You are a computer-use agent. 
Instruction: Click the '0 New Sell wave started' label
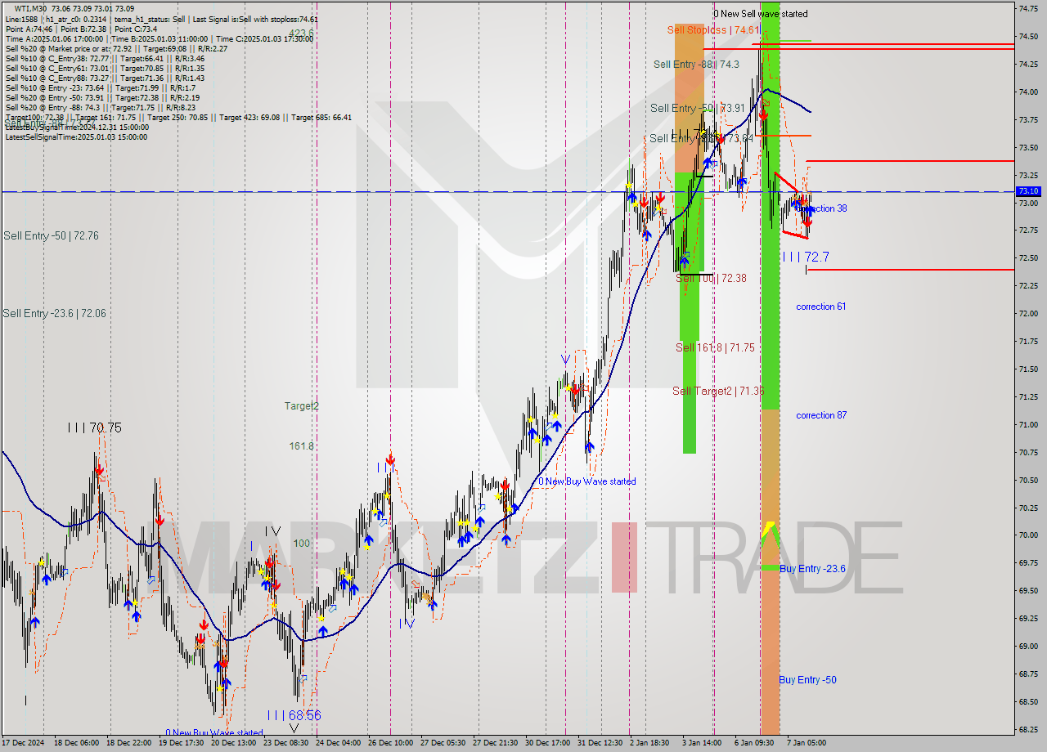point(761,14)
